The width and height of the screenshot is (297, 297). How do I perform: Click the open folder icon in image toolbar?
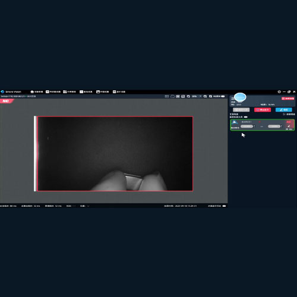point(172,96)
